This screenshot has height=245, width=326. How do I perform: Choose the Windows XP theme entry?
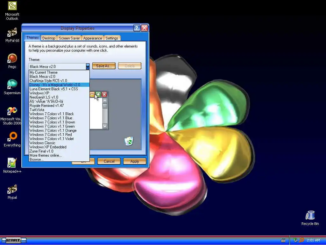59,93
